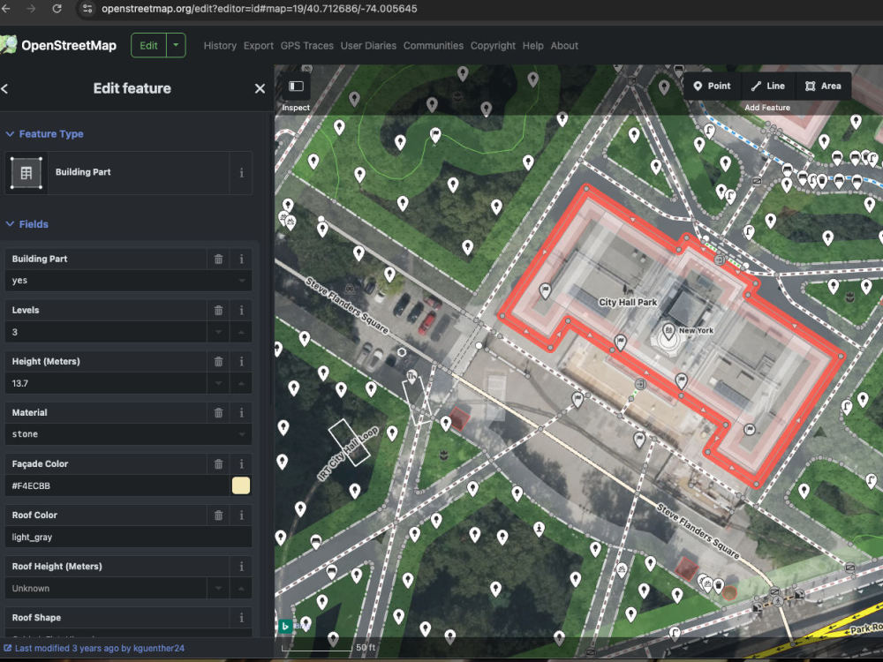Remove the Material field with trash icon
Viewport: 883px width, 662px height.
coord(218,412)
